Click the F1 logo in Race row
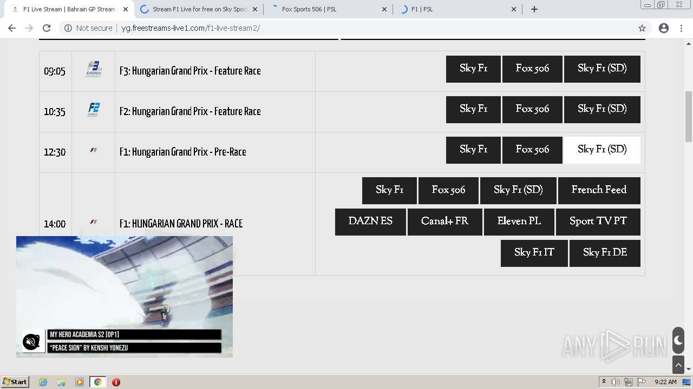 click(x=94, y=222)
